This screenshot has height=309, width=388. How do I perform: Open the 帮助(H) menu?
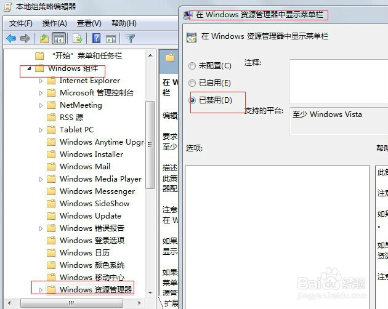coord(124,23)
